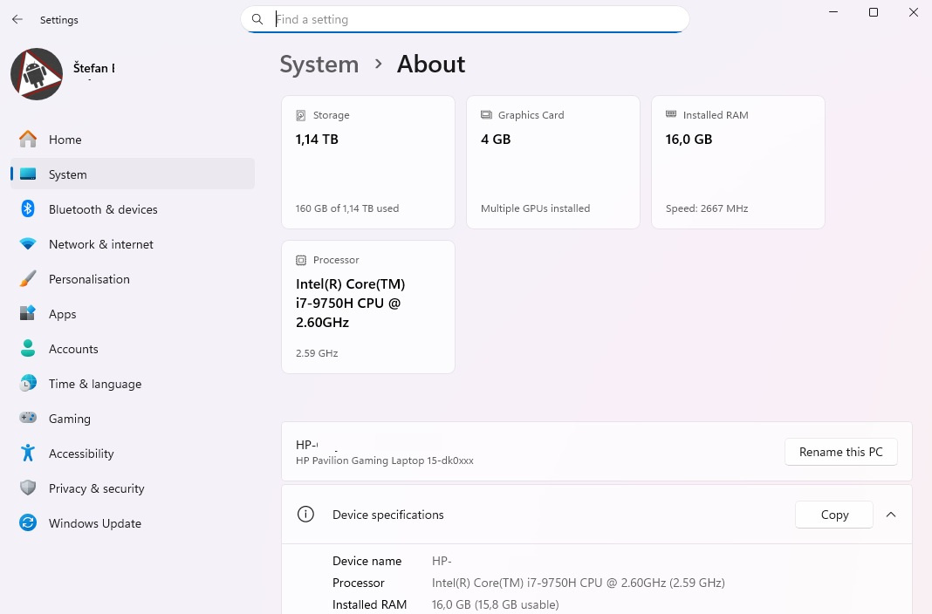Minimize the Settings window

point(833,12)
